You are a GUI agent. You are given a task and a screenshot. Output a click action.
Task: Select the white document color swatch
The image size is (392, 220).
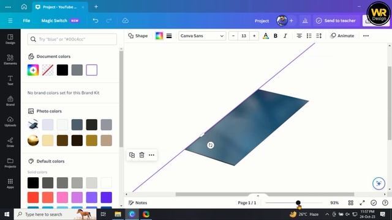92,70
